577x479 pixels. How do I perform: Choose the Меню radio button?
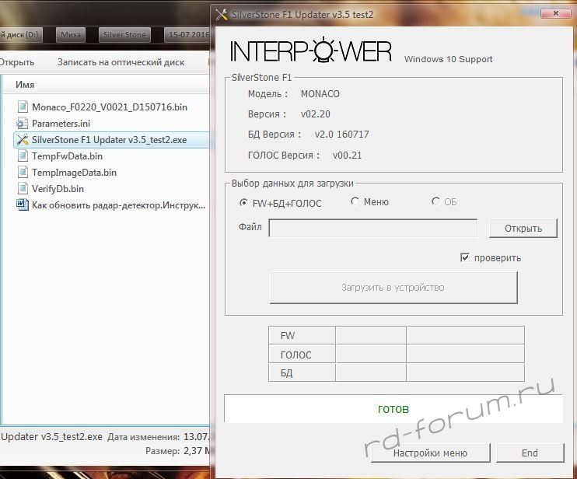(x=355, y=201)
